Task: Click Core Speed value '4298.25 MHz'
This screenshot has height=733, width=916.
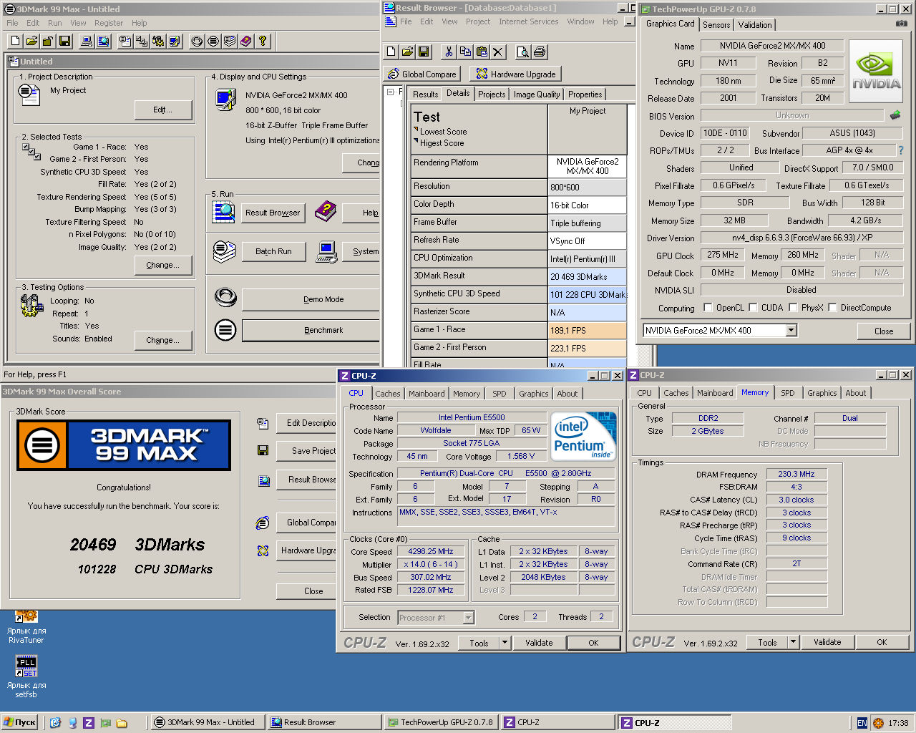Action: [x=431, y=552]
